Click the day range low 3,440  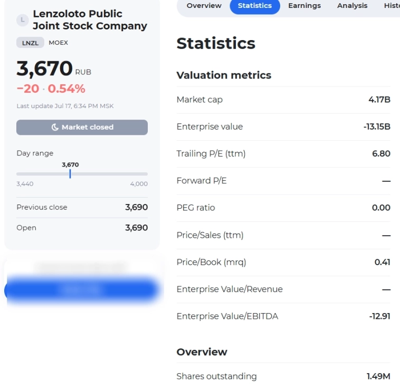pyautogui.click(x=25, y=184)
